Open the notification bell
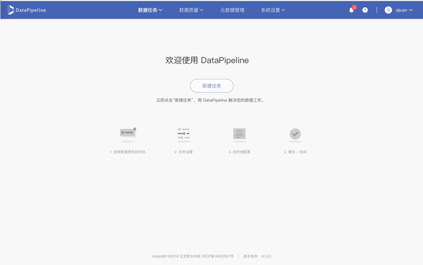Viewport: 423px width, 265px height. (351, 10)
